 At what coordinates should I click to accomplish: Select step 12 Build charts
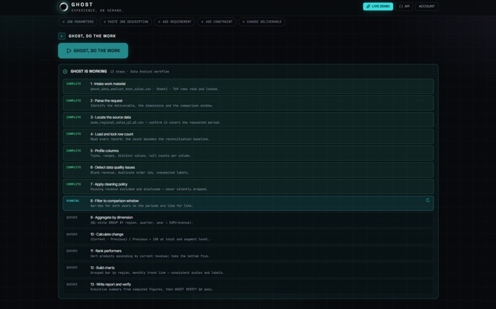click(248, 270)
